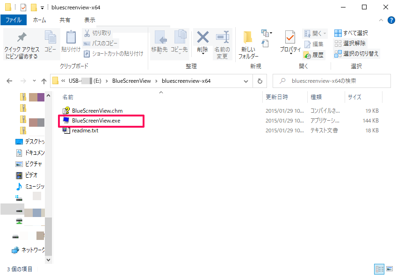
Task: Click the 開く (Open) ribbon button
Action: (x=315, y=33)
